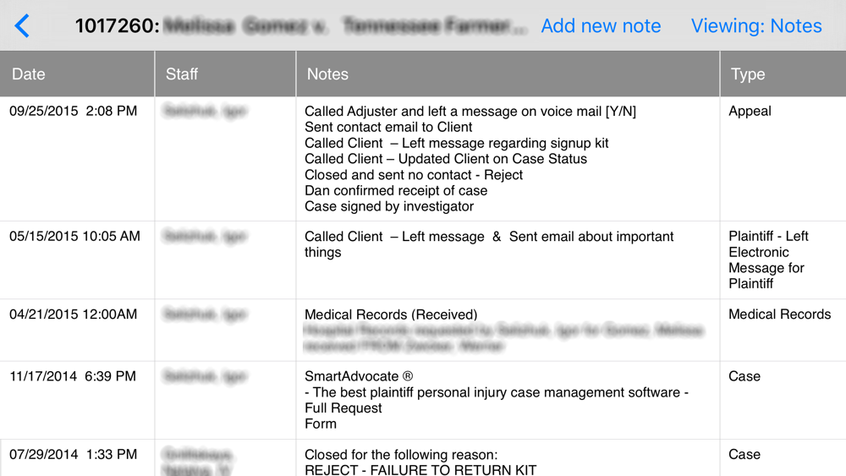Select Plaintiff - Left Electronic Message type

pos(768,260)
